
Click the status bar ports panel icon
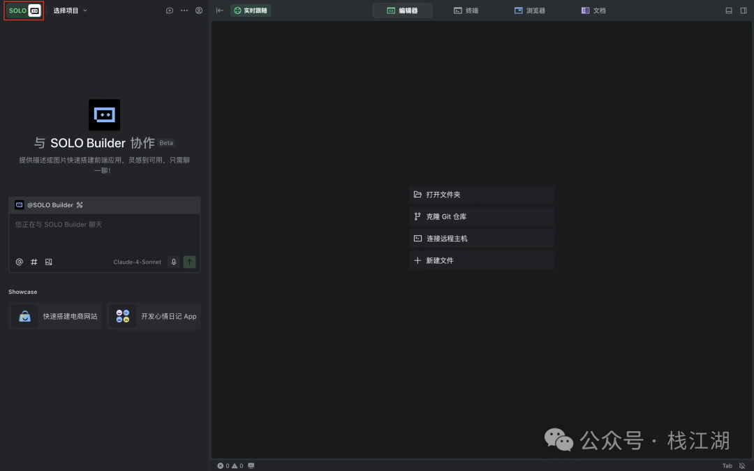click(x=251, y=465)
